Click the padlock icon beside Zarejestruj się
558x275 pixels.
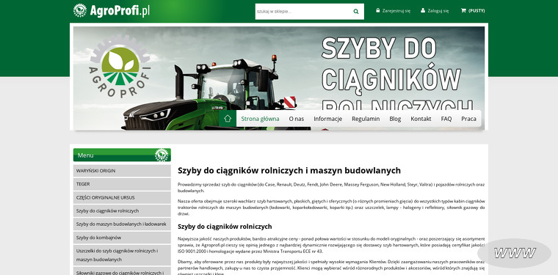[378, 11]
